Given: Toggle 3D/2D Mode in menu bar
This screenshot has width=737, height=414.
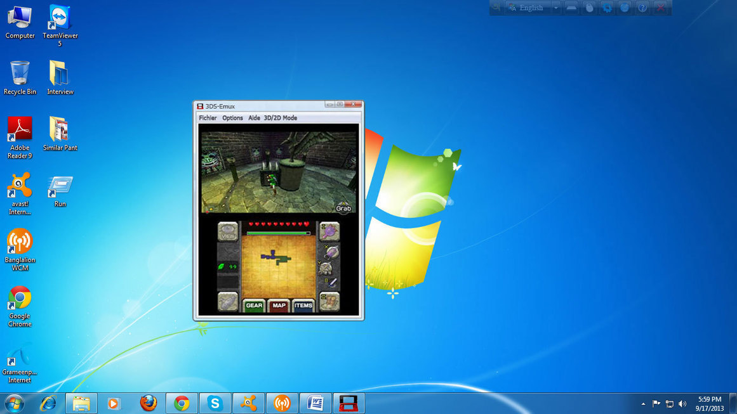Looking at the screenshot, I should pyautogui.click(x=281, y=118).
